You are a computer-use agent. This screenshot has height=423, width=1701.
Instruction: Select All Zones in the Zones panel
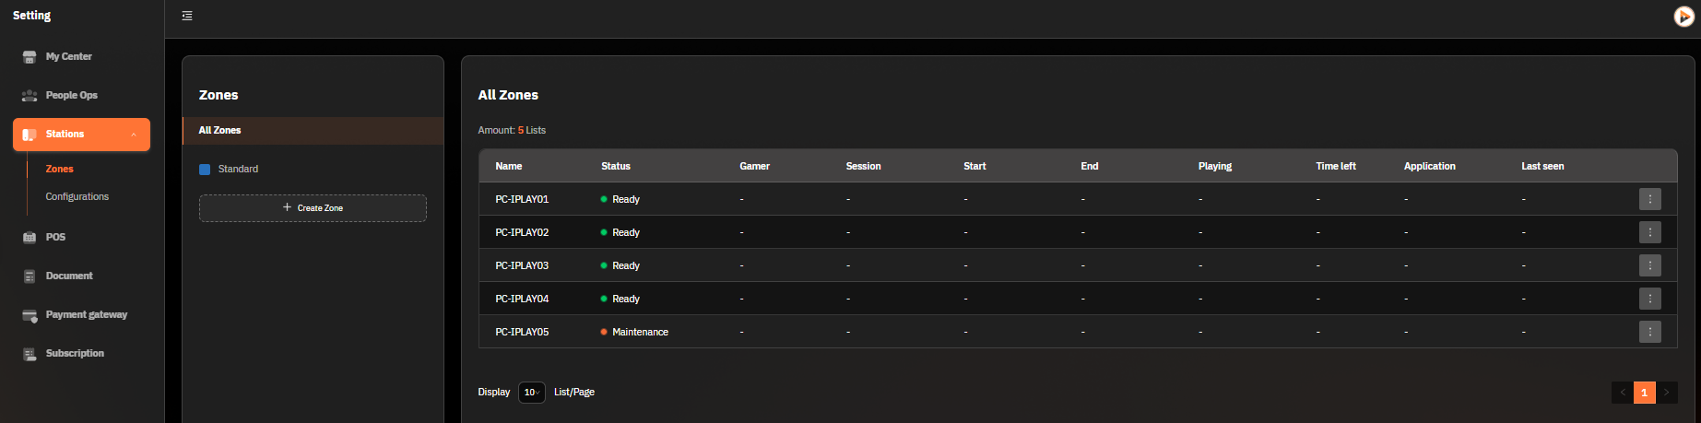[313, 130]
